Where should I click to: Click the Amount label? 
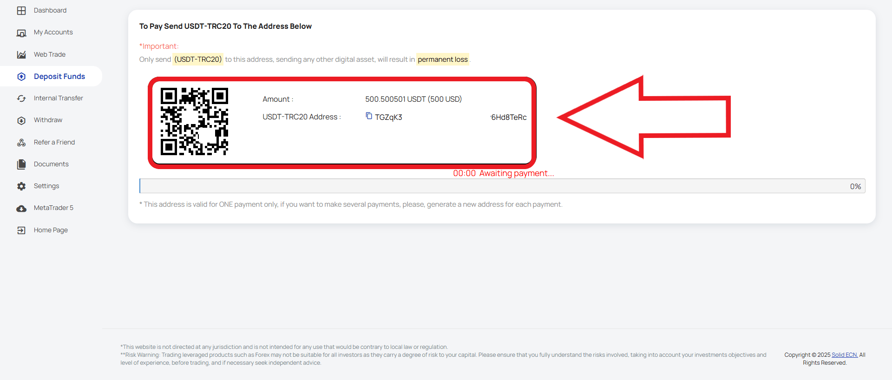(278, 99)
